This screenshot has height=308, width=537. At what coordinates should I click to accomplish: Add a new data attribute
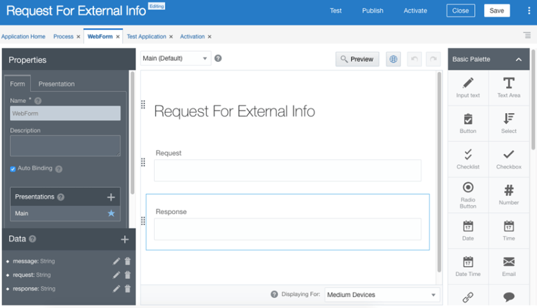click(x=125, y=239)
